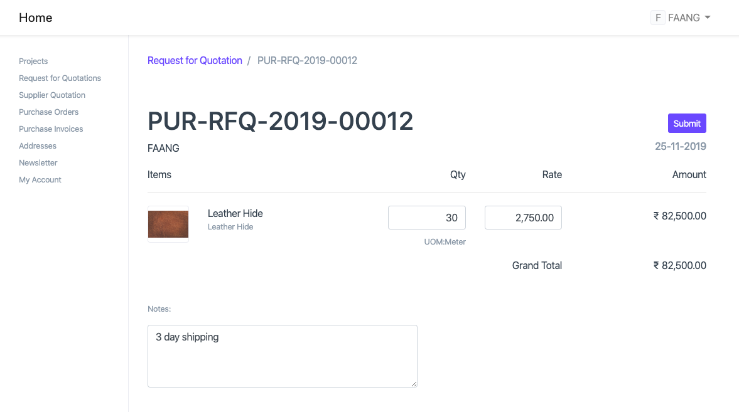739x412 pixels.
Task: Switch to Supplier Quotation section
Action: click(51, 95)
